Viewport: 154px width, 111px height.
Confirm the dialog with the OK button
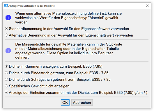pyautogui.click(x=65, y=103)
